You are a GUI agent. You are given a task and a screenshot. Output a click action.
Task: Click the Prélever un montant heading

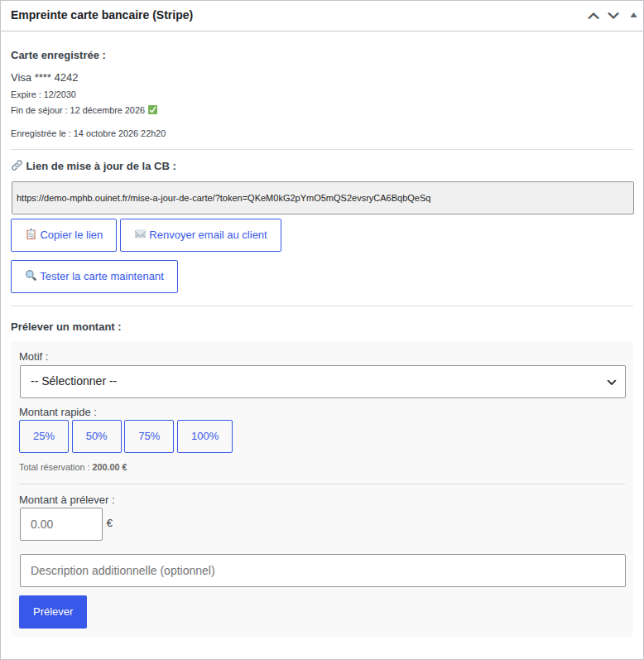(66, 327)
